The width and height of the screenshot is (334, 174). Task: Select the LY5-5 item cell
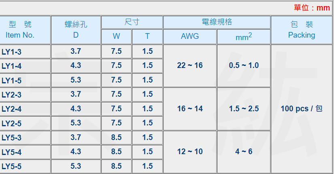click(x=25, y=166)
